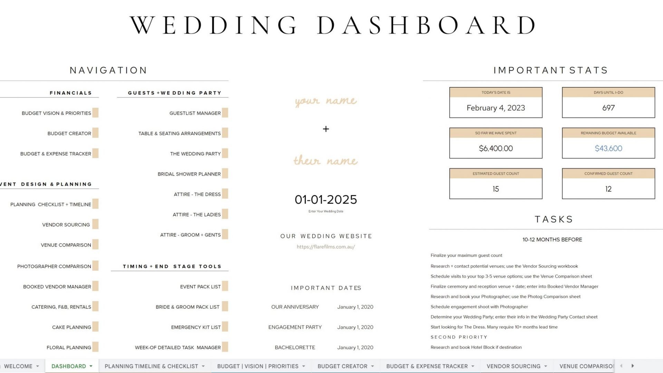The width and height of the screenshot is (663, 373).
Task: Select 'Start looking for The Dress' task
Action: coord(494,327)
